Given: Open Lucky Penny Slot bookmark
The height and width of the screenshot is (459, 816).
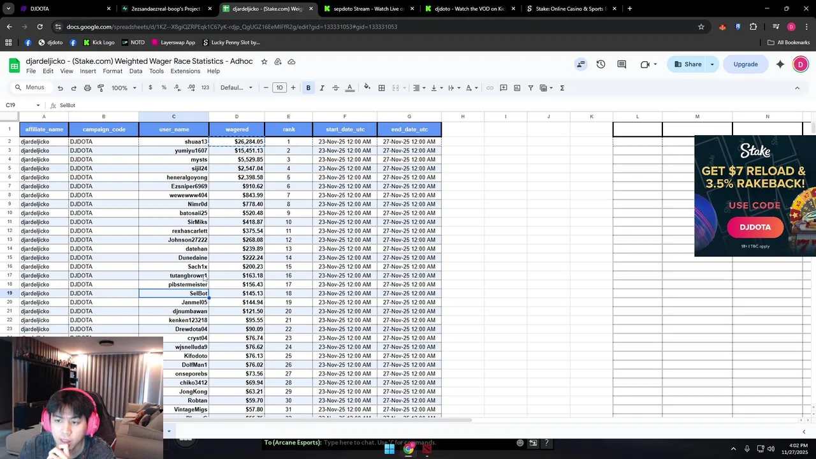Looking at the screenshot, I should [231, 43].
